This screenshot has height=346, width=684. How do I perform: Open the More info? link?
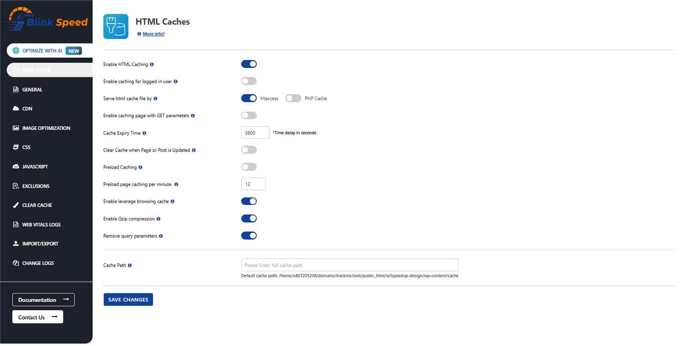click(153, 34)
